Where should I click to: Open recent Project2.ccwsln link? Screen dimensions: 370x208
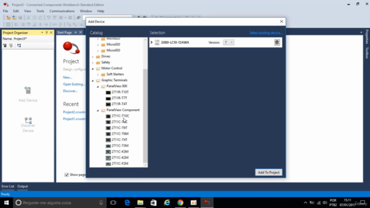pos(74,112)
